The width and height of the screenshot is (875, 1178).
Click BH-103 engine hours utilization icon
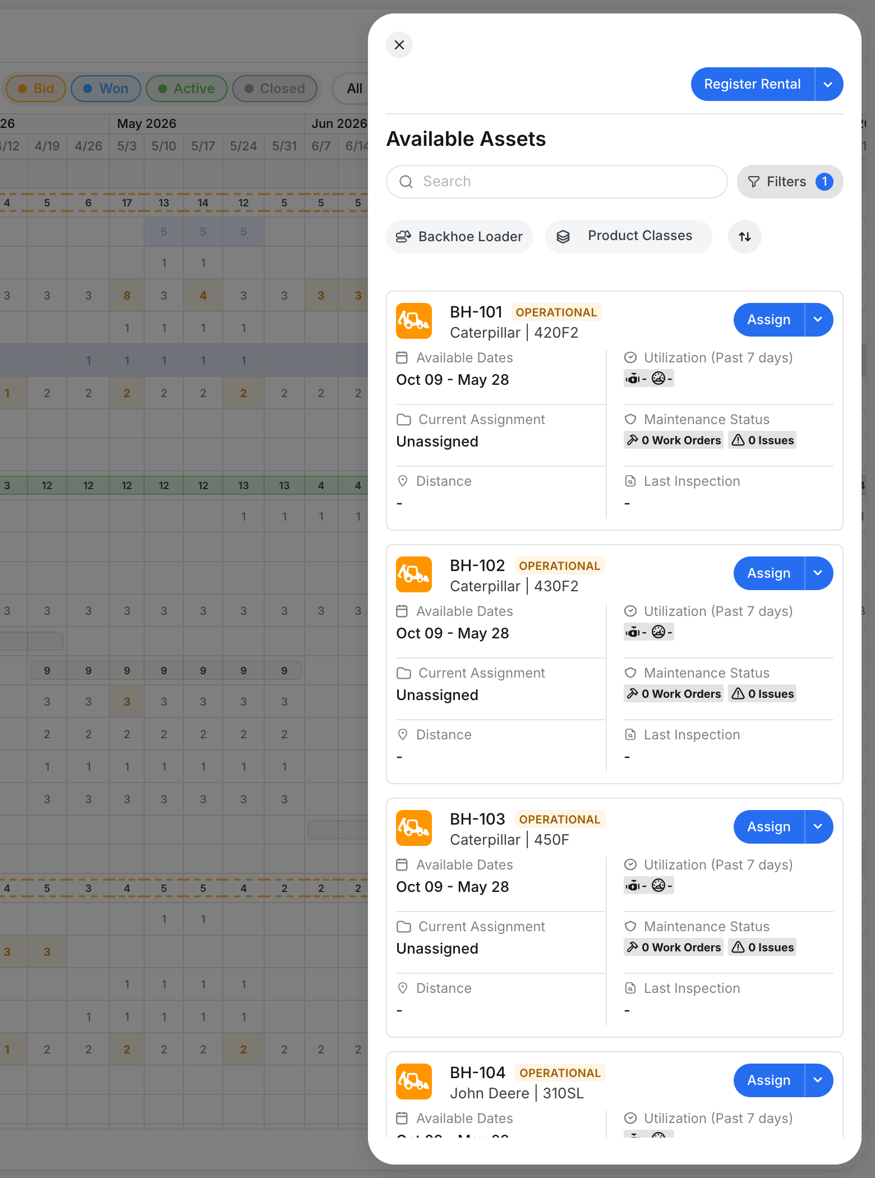coord(633,886)
